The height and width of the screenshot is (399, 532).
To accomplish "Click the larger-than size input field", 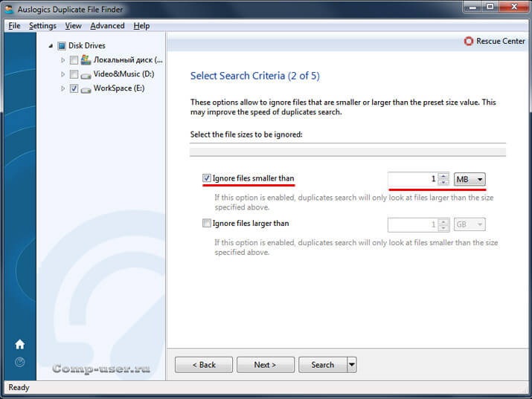I will tap(413, 224).
